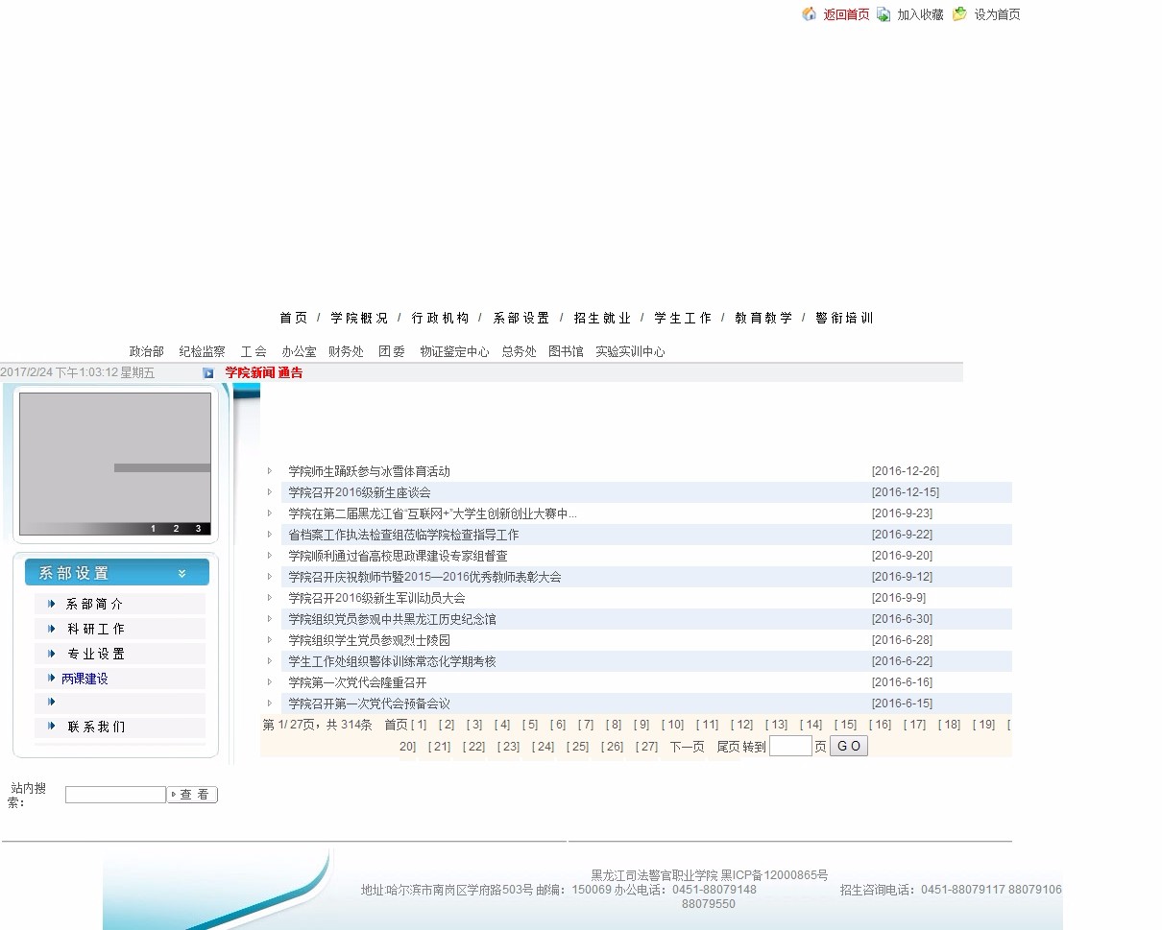Screen dimensions: 1162x930
Task: Open the news item 学院召开2016级新生座谈会
Action: tap(359, 492)
